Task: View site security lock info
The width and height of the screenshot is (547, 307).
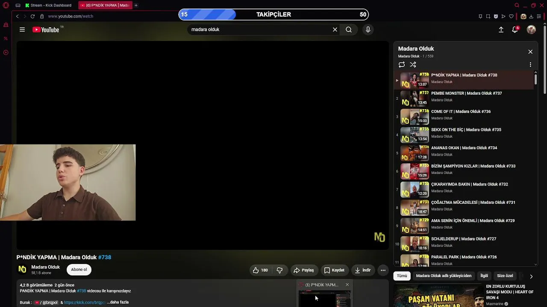Action: point(42,16)
